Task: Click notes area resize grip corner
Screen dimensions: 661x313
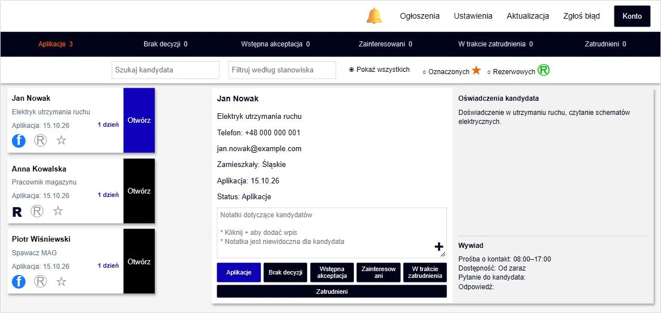Action: [443, 255]
